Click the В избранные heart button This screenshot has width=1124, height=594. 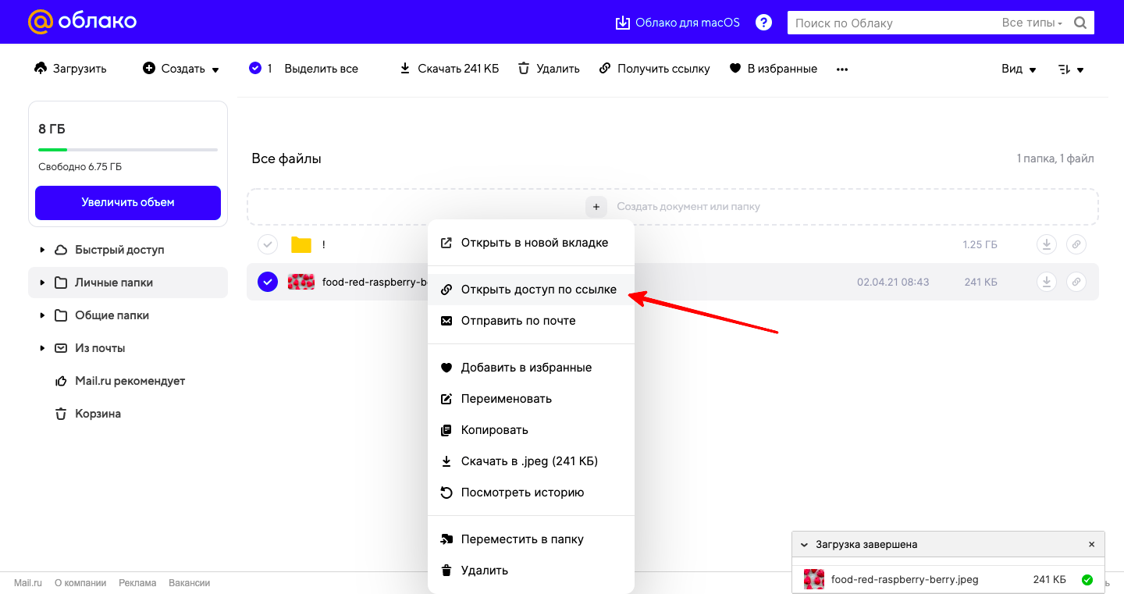(x=773, y=69)
